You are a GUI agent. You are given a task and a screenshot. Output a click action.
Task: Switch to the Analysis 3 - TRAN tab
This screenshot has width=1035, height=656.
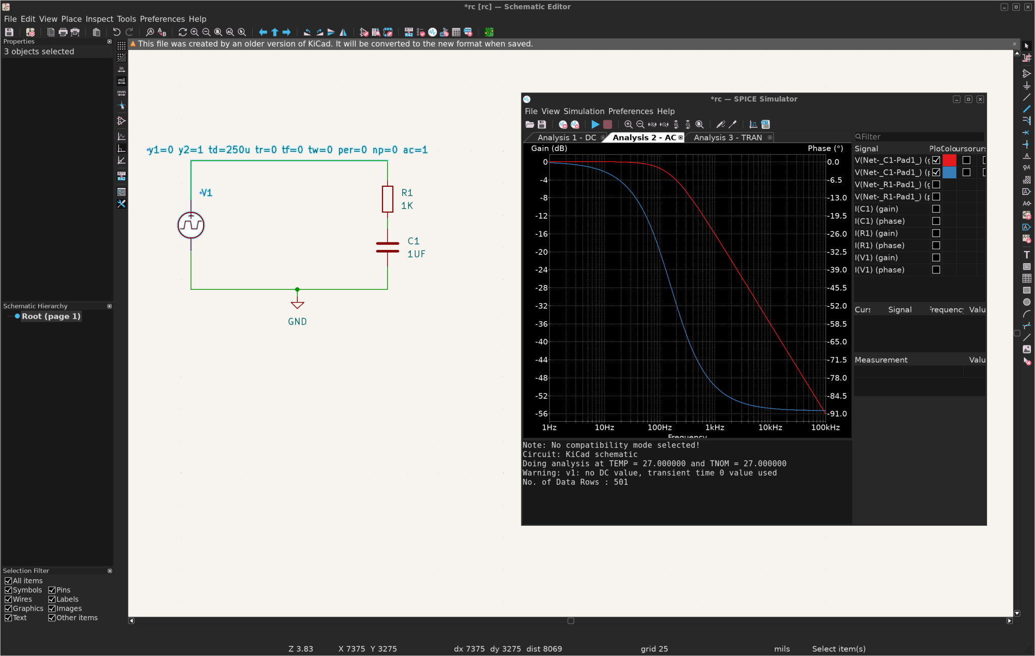coord(728,137)
